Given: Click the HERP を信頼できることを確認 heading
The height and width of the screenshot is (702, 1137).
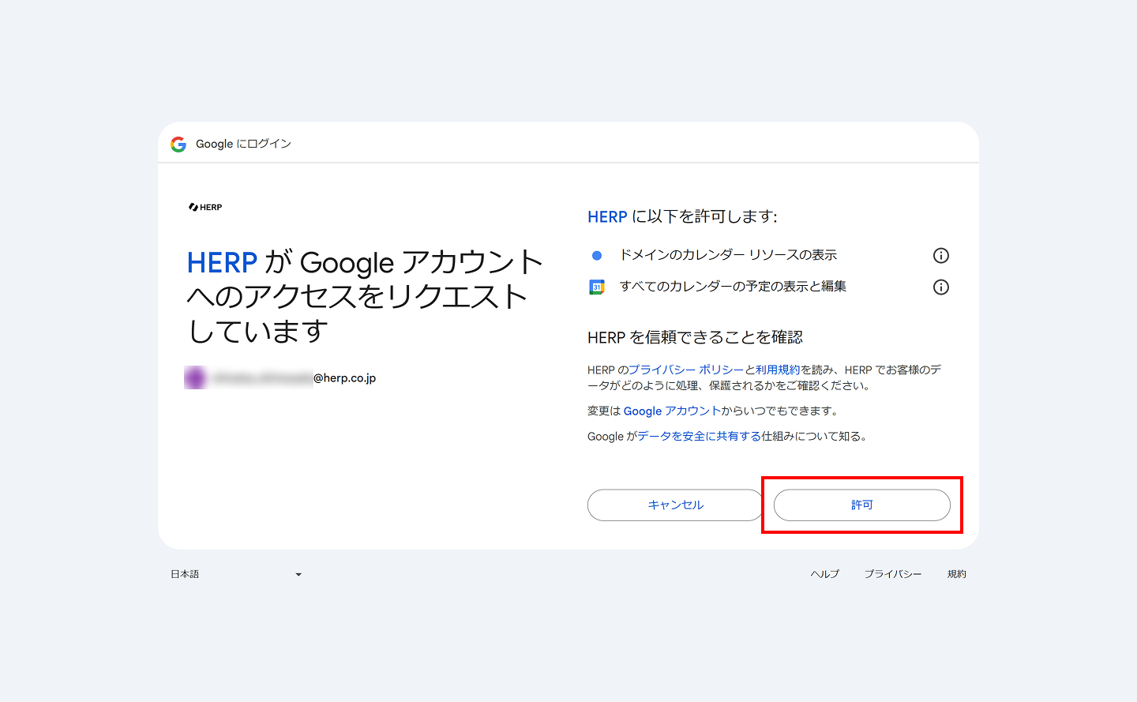Looking at the screenshot, I should tap(695, 337).
